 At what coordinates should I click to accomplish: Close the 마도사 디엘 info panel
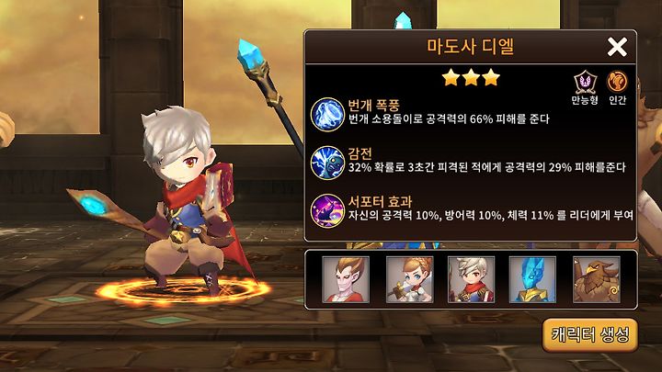[617, 47]
